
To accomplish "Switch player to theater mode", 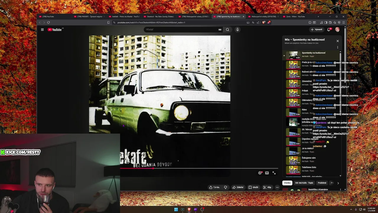I will (x=267, y=173).
